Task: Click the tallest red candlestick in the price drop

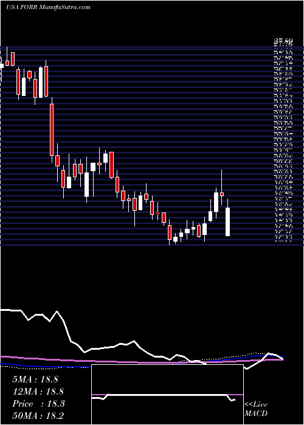Action: 52,129
